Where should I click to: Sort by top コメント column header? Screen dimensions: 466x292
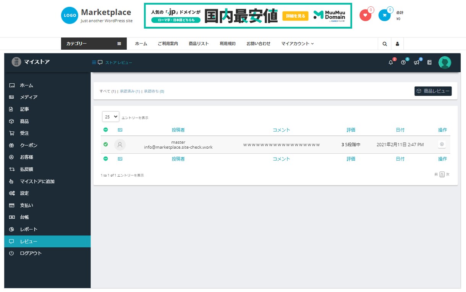pyautogui.click(x=282, y=130)
